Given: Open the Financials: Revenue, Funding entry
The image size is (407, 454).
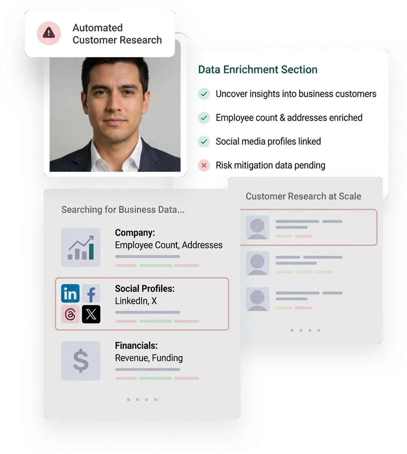Looking at the screenshot, I should [149, 352].
